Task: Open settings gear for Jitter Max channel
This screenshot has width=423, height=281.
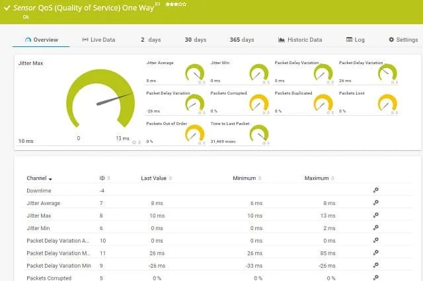Action: (375, 216)
